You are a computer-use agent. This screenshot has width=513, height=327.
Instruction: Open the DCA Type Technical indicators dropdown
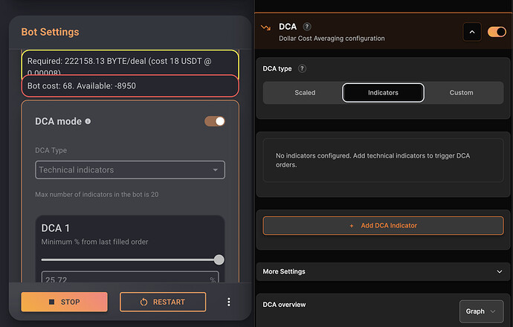point(130,169)
